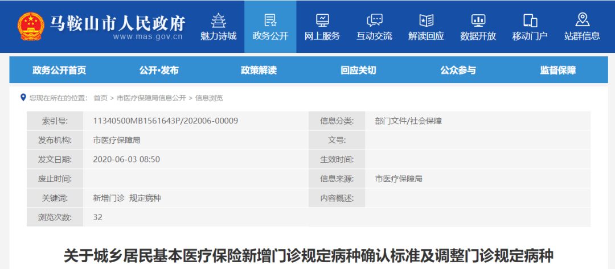The image size is (615, 269).
Task: Click index number 11340500MB1561643P/202006-00009
Action: 166,121
